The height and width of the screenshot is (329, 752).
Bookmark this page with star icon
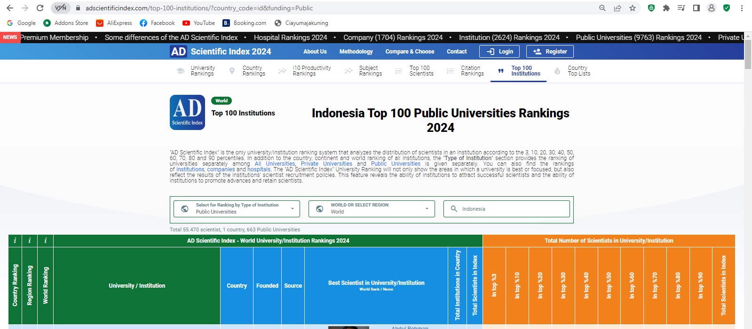click(633, 8)
